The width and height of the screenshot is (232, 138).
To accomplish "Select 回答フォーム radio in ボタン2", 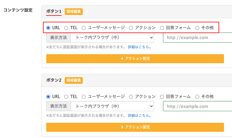I will pyautogui.click(x=162, y=97).
